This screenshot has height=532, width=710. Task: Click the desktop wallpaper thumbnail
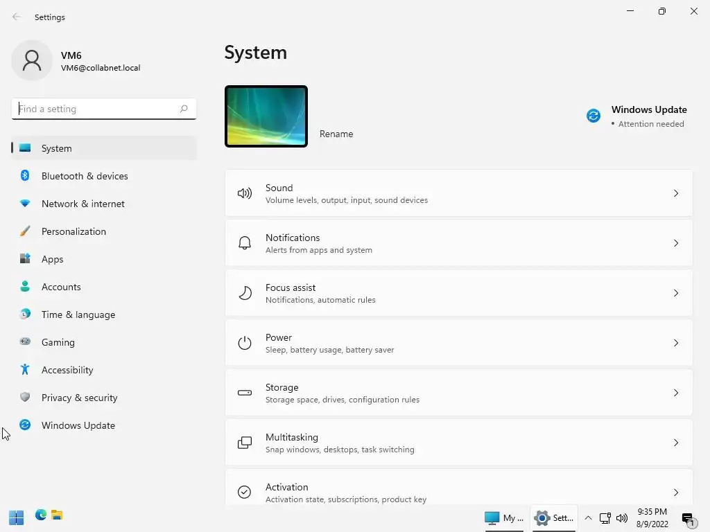tap(266, 116)
